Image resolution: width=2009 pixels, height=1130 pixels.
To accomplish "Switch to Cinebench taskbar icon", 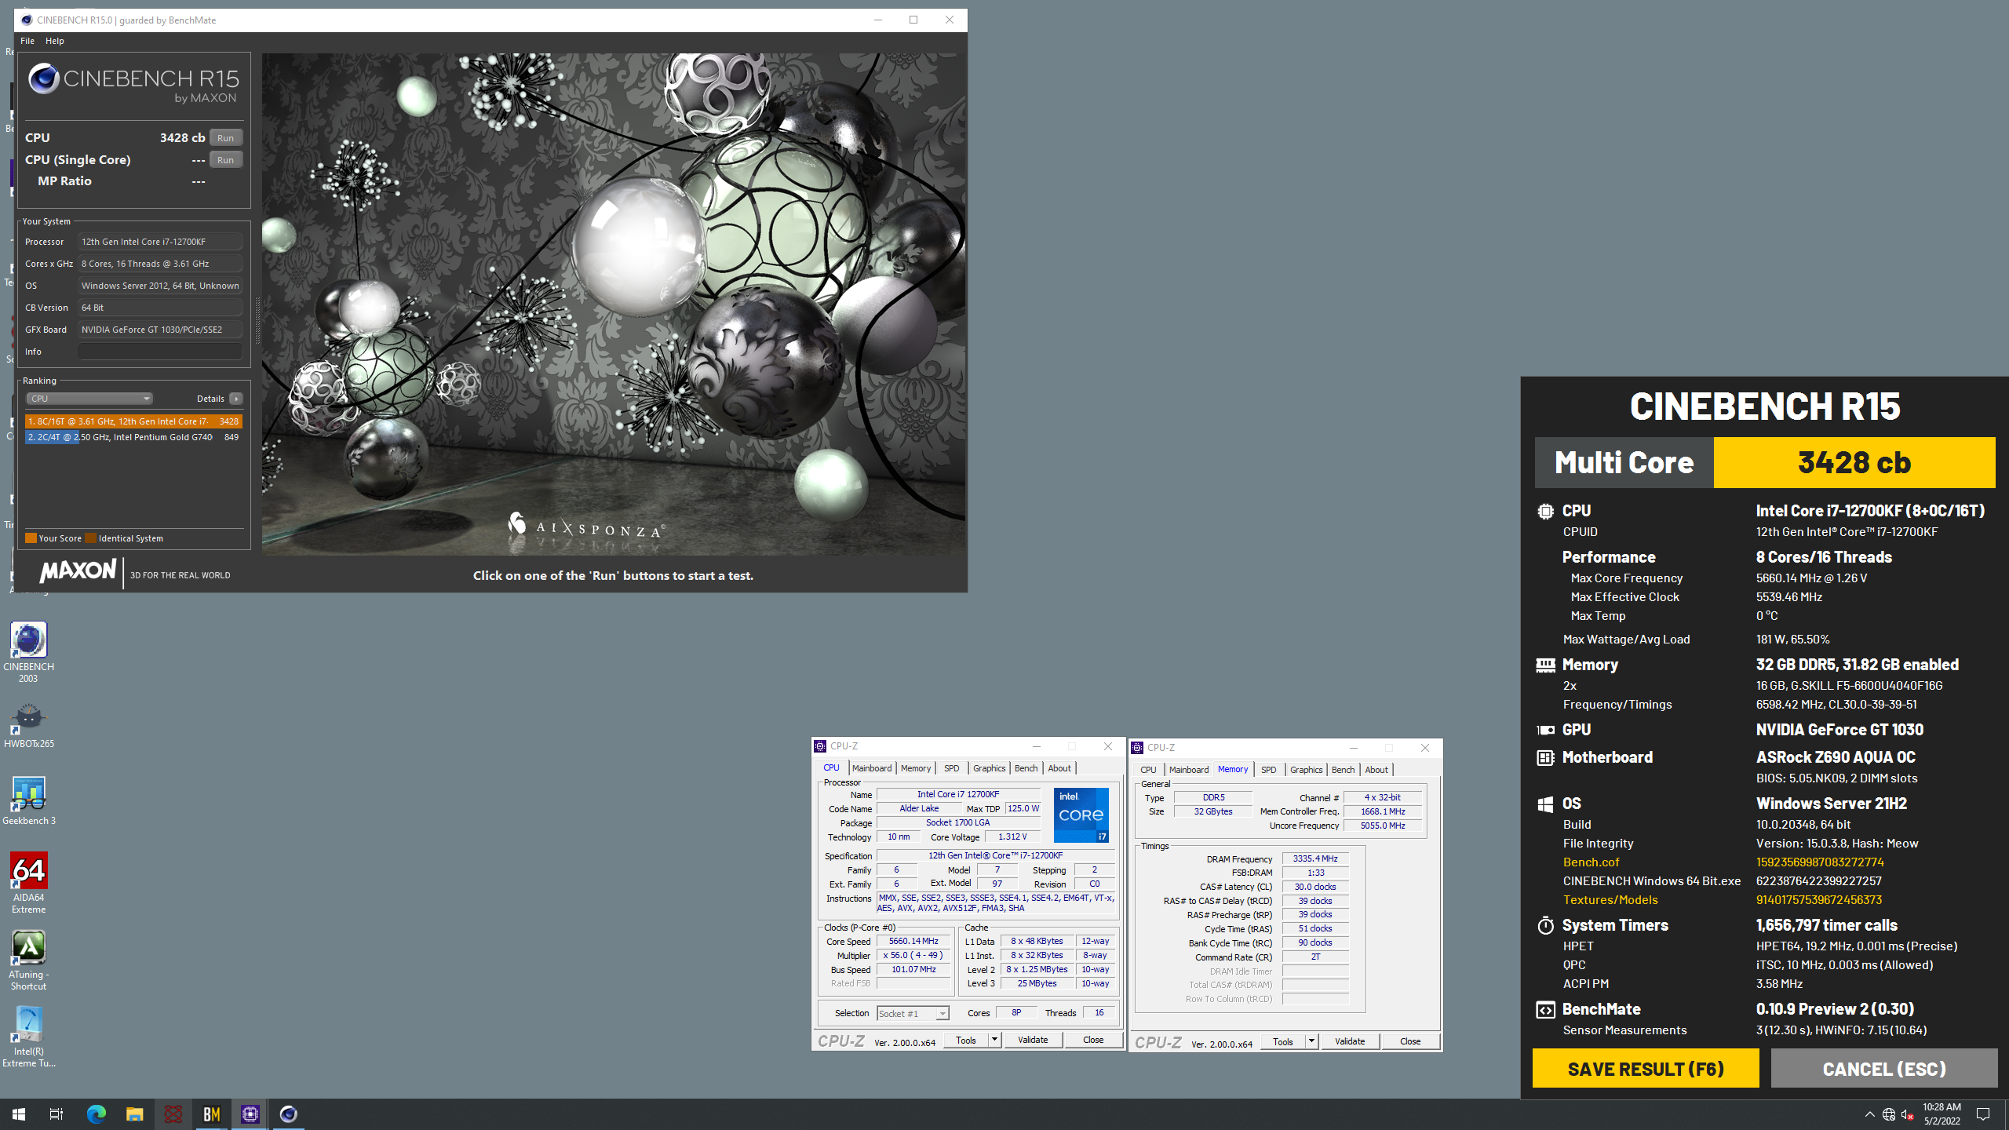I will (x=288, y=1114).
